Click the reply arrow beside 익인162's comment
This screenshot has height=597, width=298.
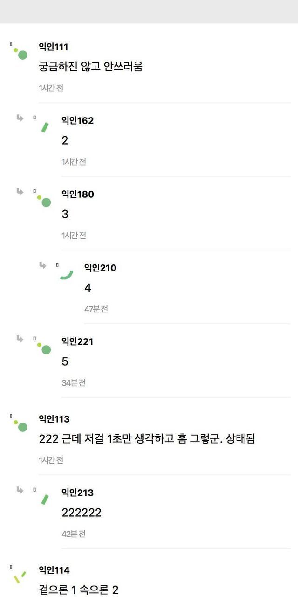[20, 118]
